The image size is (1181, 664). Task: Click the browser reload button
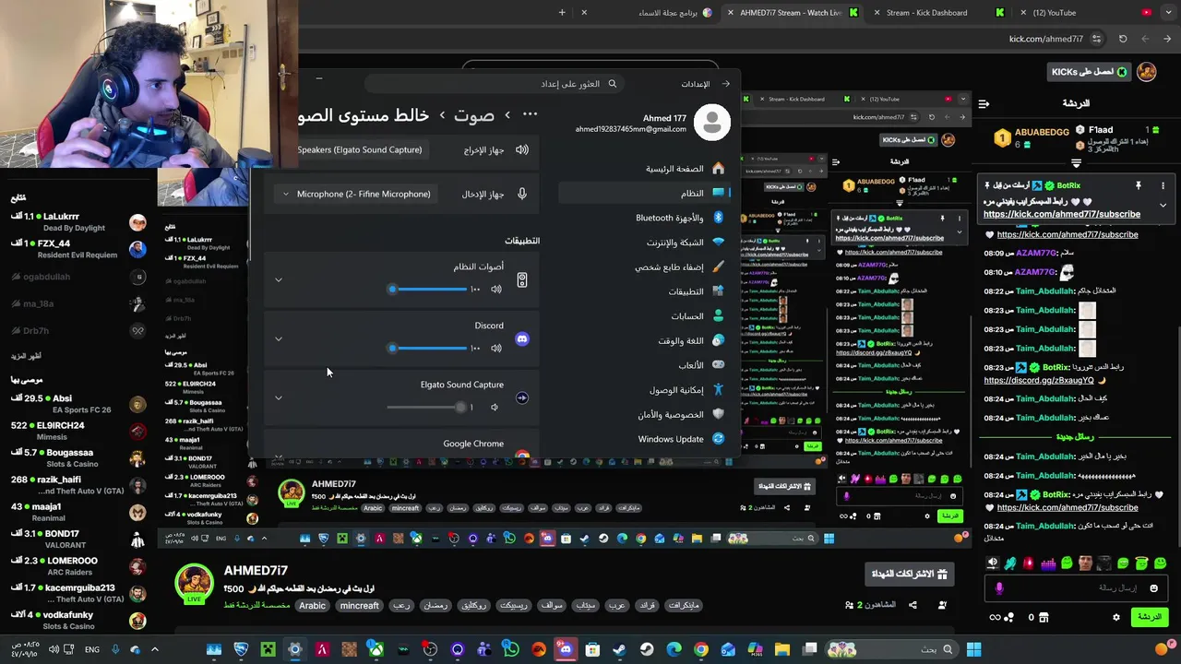tap(1123, 39)
